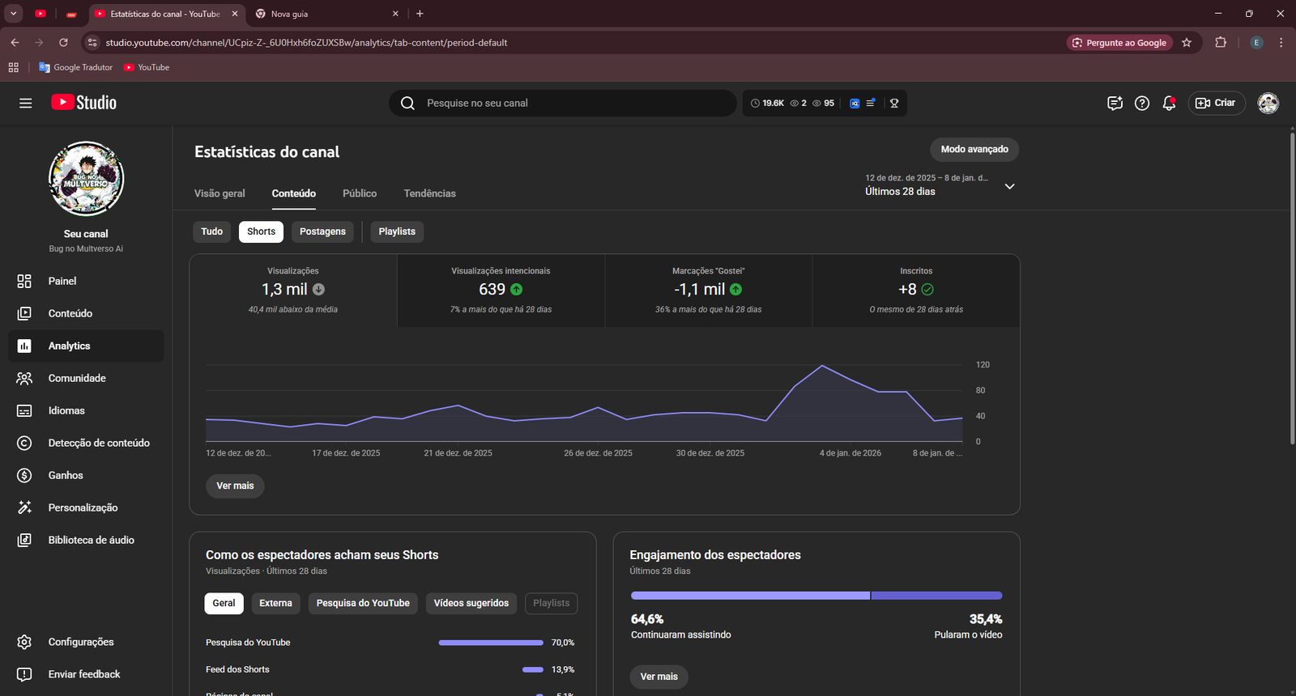Click the YouTube Studio logo
Viewport: 1296px width, 696px height.
coord(84,103)
